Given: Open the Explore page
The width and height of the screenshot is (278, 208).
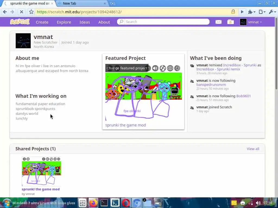Looking at the screenshot, I should [64, 22].
